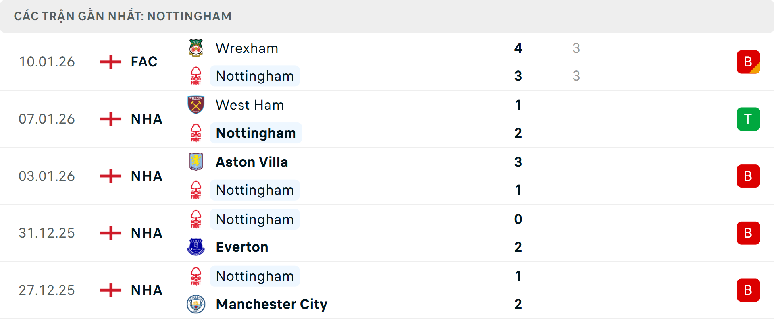774x319 pixels.
Task: Open the Aston Villa team link
Action: pos(252,162)
